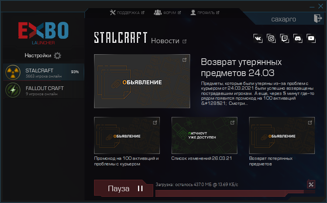Open the third small Объявление thumbnail
The image size is (327, 203).
[x=282, y=135]
